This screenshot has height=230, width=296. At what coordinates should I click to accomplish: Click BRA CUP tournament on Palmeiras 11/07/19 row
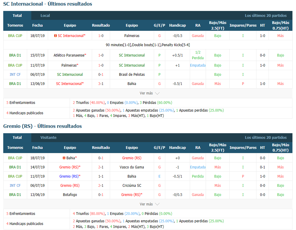[15, 65]
